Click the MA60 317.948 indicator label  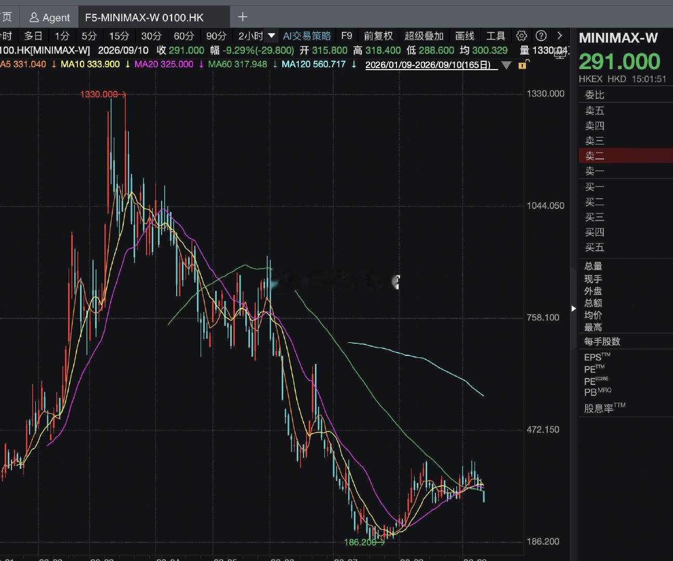click(x=237, y=64)
